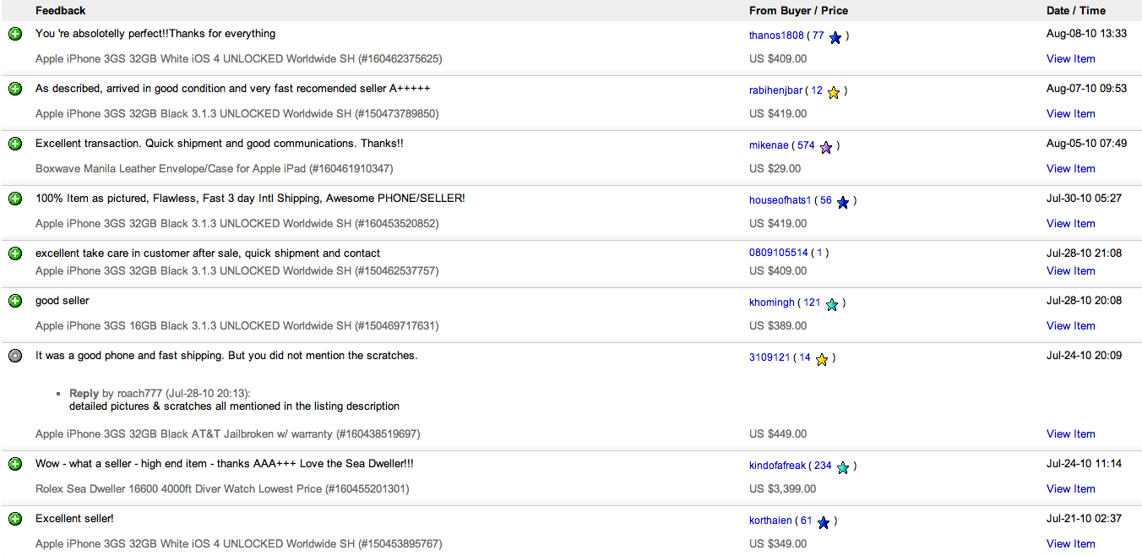Click date 'Jul-24-10 11:14'

pyautogui.click(x=1084, y=464)
